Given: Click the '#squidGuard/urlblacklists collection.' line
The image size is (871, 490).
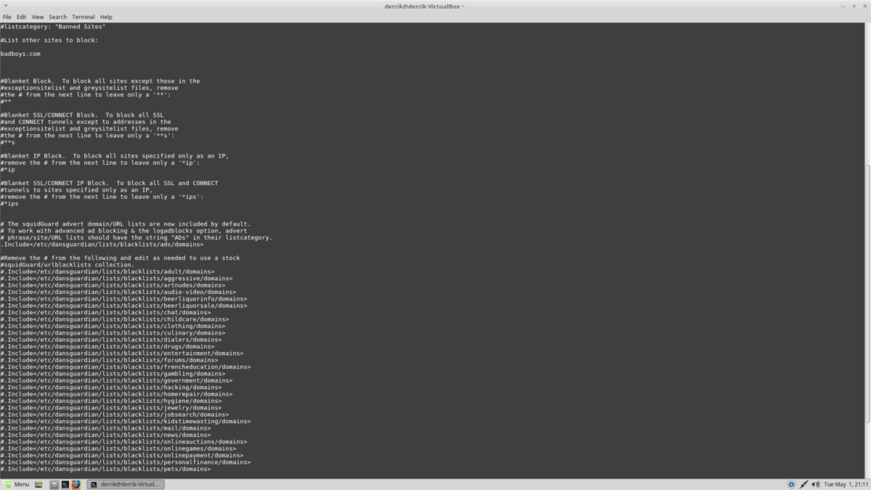Looking at the screenshot, I should 67,264.
